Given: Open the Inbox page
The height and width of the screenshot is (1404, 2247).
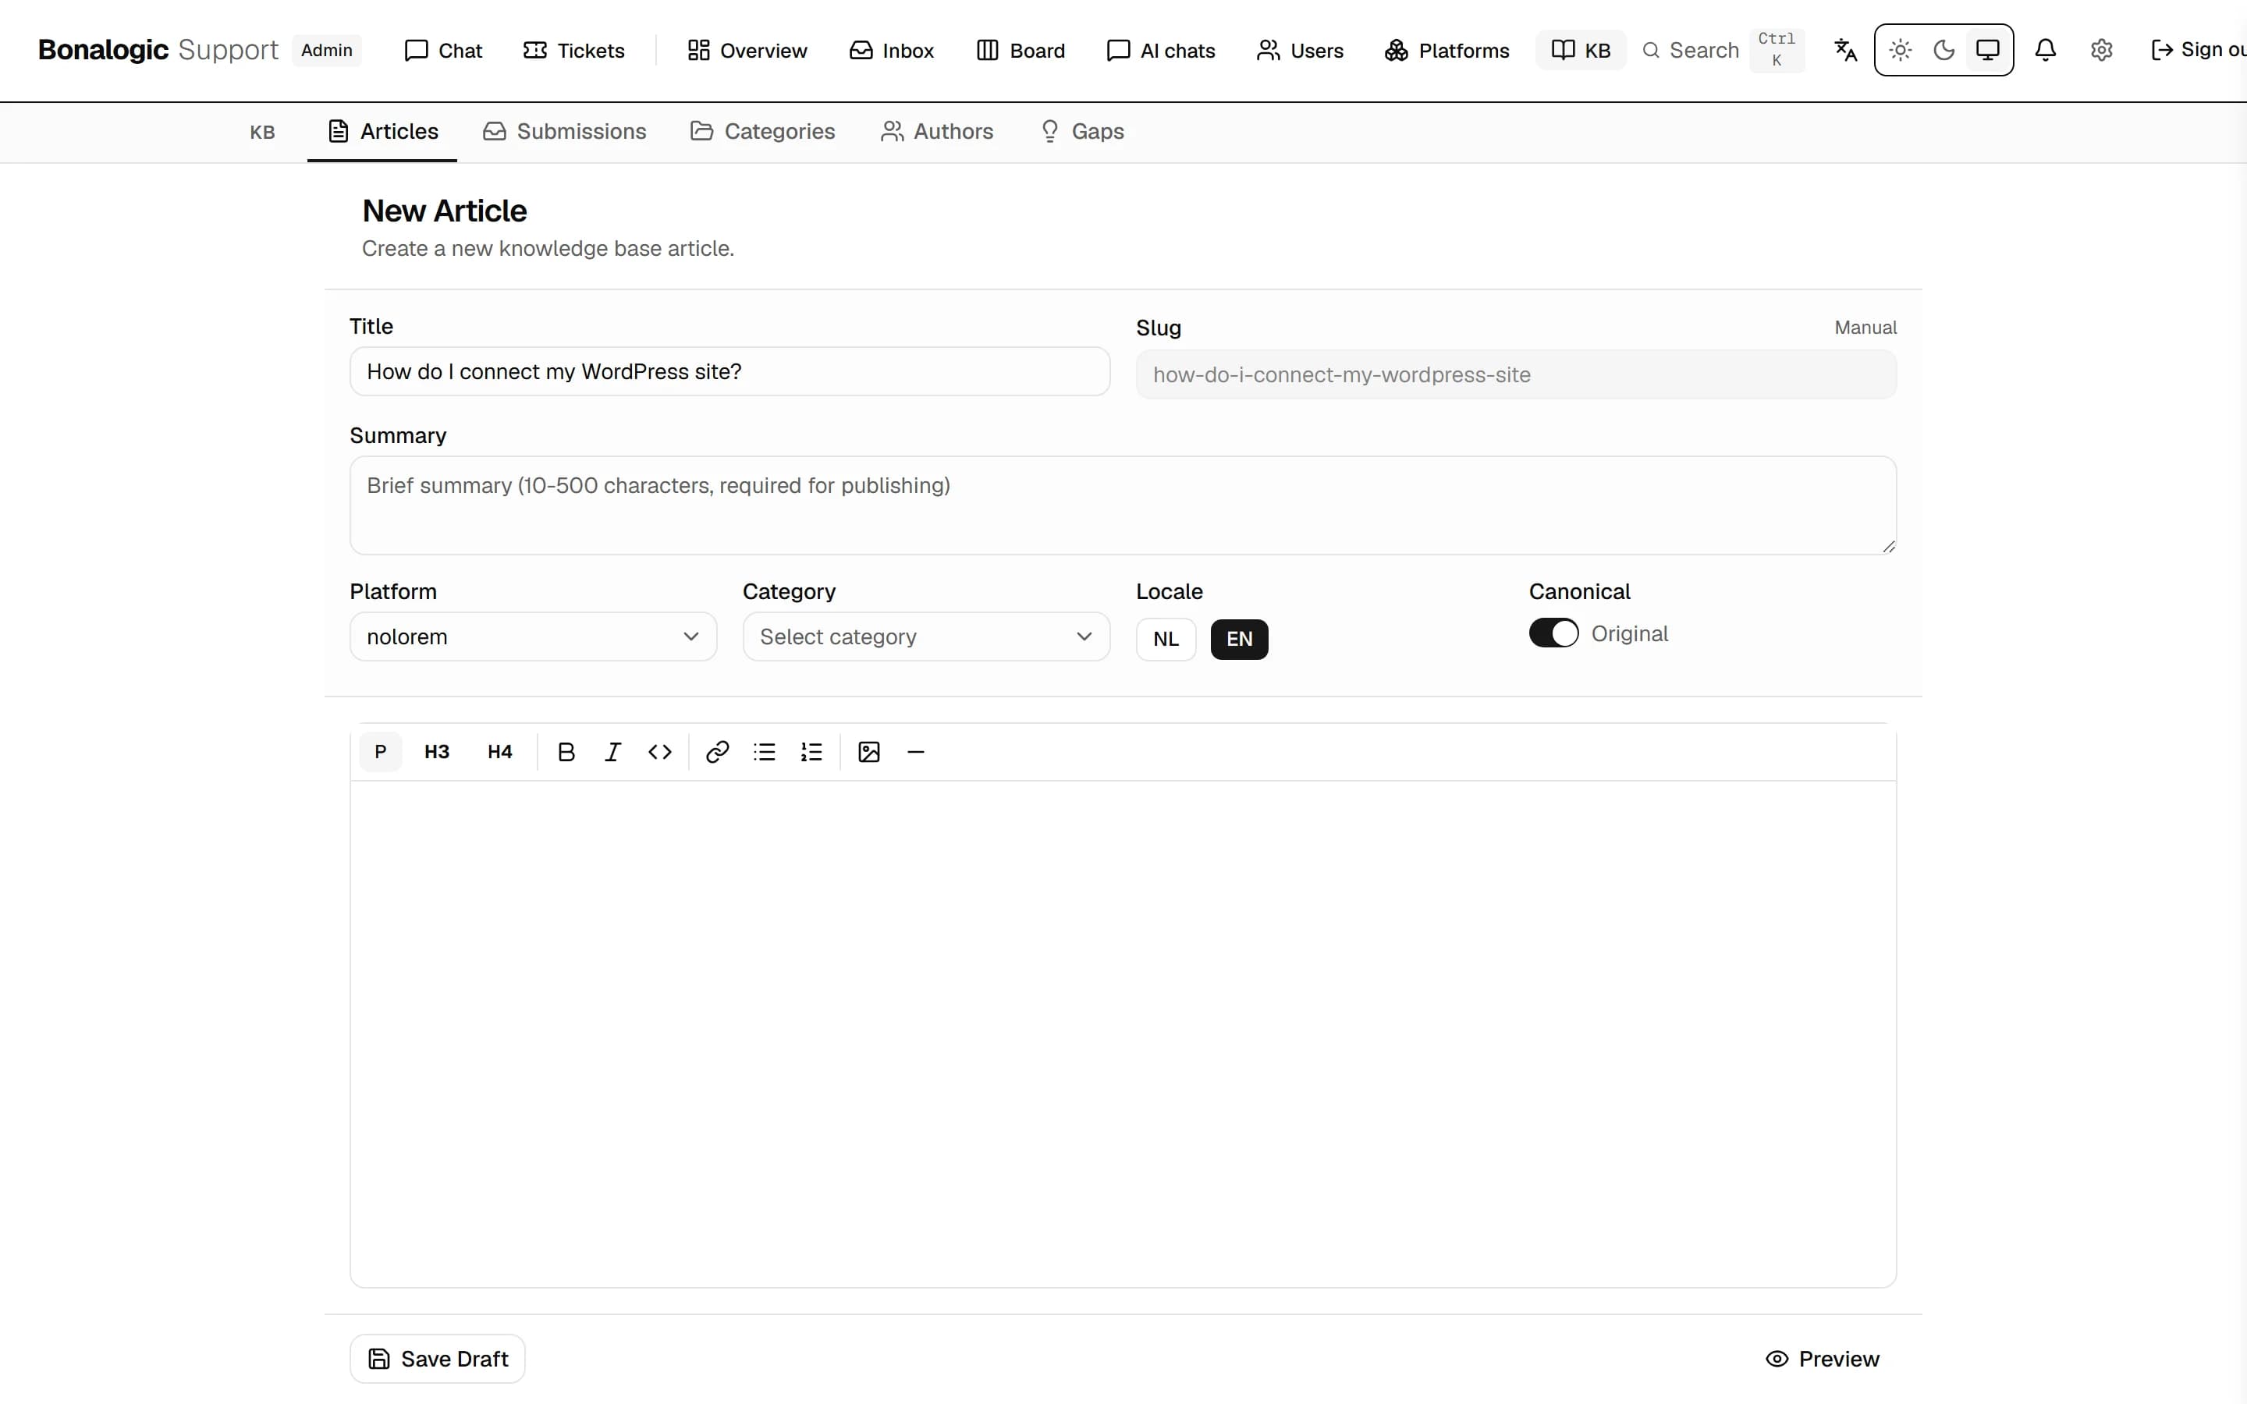Looking at the screenshot, I should pos(891,50).
